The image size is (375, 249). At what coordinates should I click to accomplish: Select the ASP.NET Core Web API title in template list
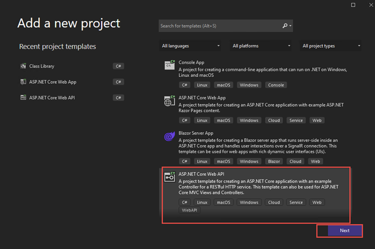click(201, 174)
